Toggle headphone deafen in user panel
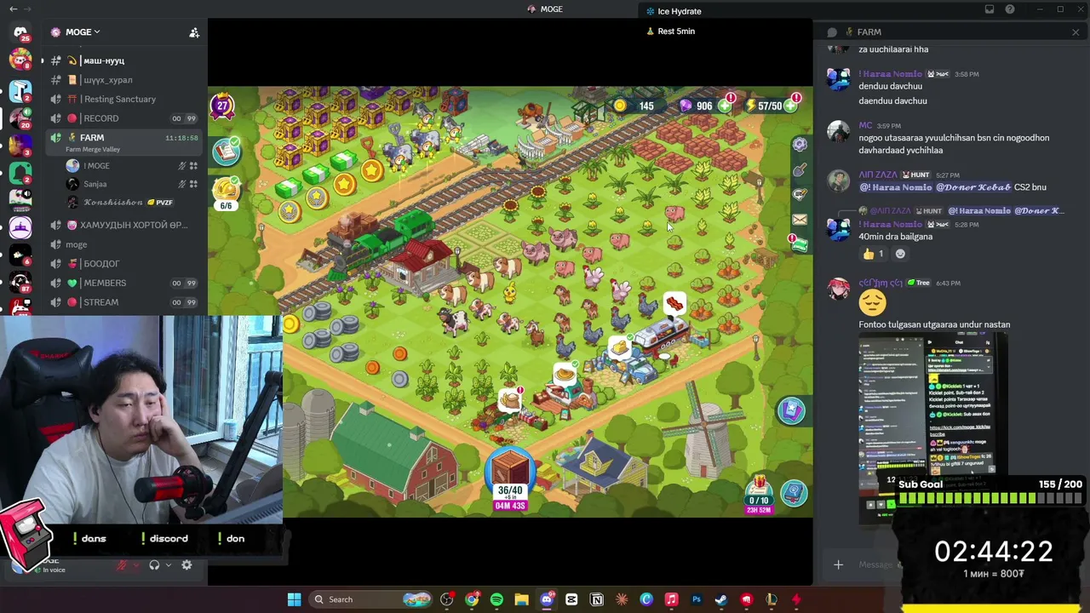Image resolution: width=1090 pixels, height=613 pixels. tap(154, 564)
